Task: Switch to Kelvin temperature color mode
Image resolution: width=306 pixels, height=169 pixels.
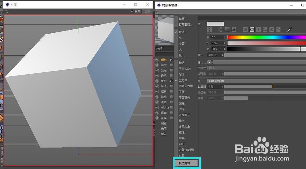Action: 258,30
